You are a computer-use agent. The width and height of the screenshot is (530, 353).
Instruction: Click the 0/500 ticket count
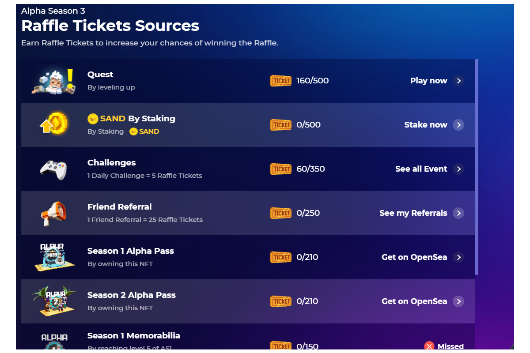click(x=309, y=125)
